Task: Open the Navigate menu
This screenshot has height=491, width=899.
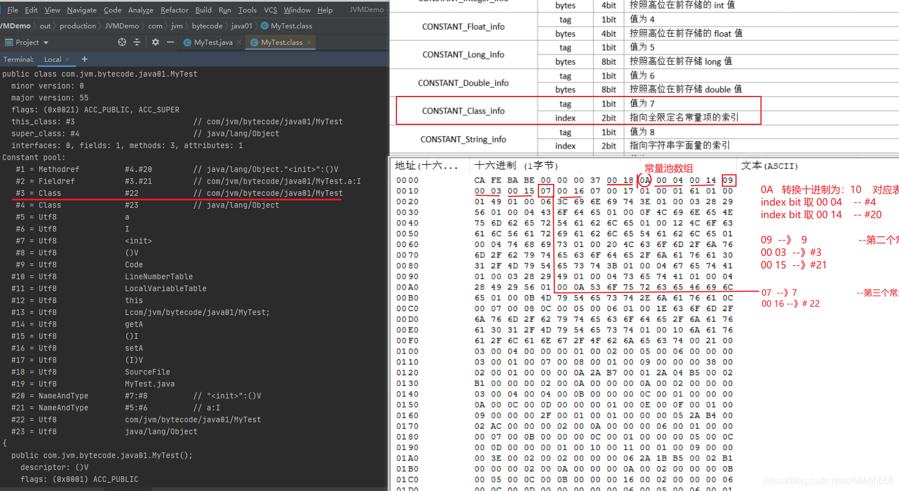Action: pos(82,10)
